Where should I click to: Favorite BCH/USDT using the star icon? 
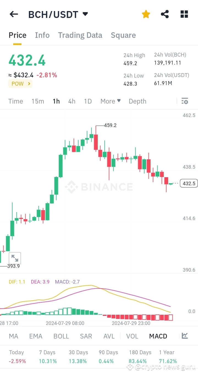click(x=146, y=14)
